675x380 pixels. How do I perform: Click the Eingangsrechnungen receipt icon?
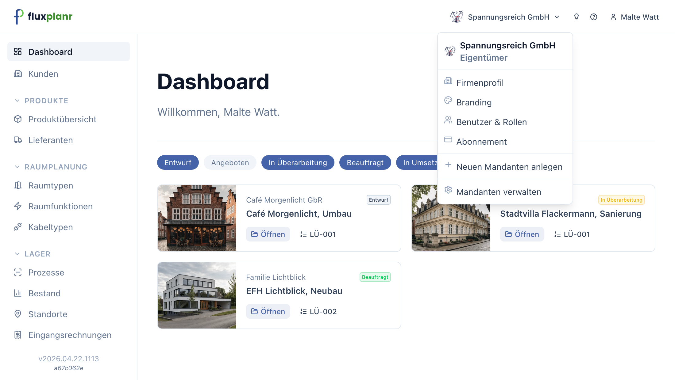[x=18, y=335]
